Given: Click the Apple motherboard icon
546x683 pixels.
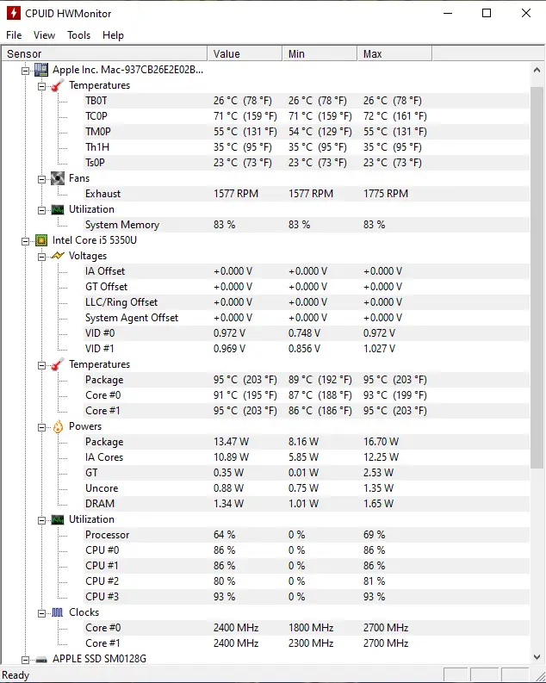Looking at the screenshot, I should [x=41, y=70].
